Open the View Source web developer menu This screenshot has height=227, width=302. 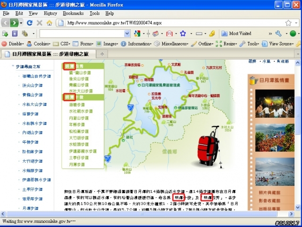point(277,44)
